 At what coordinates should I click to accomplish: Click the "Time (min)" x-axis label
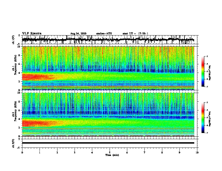[112, 155]
